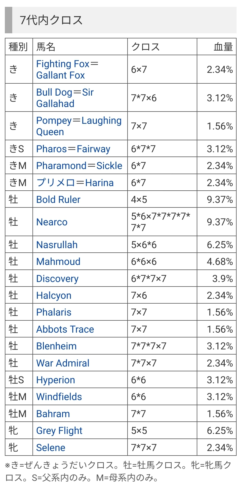242x486 pixels.
Task: Click the Abbots Trace link
Action: [x=65, y=329]
